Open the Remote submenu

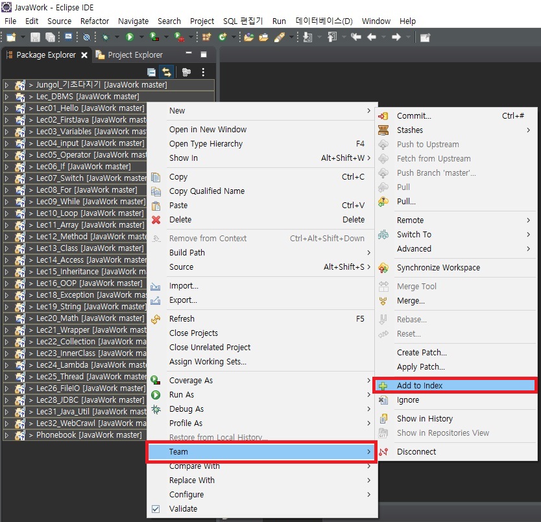click(456, 220)
